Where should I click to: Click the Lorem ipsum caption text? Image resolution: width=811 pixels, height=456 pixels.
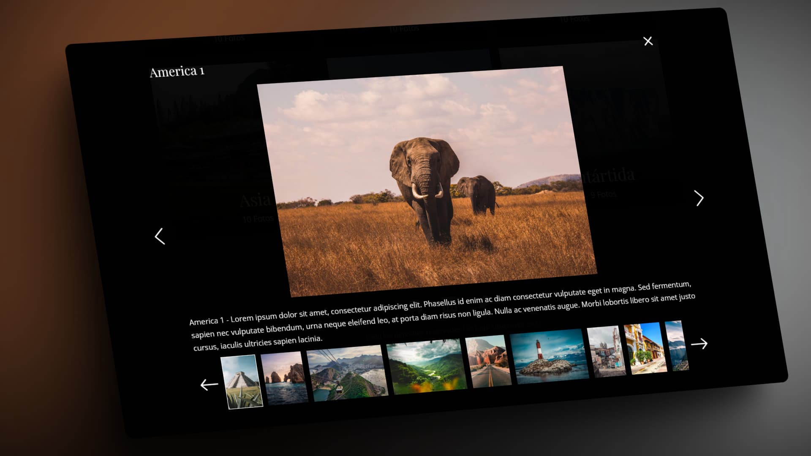[x=443, y=316]
